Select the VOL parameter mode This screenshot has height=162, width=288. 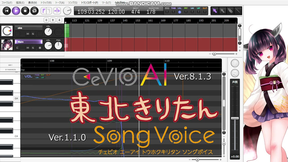click(x=180, y=11)
